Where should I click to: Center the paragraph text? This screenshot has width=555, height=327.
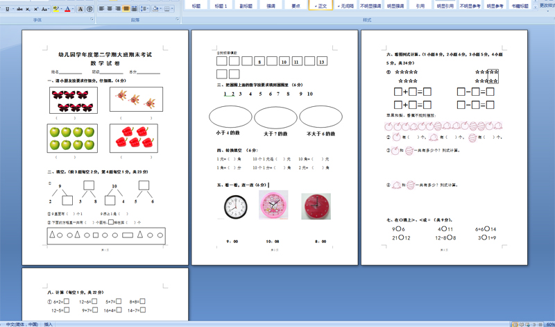(110, 8)
